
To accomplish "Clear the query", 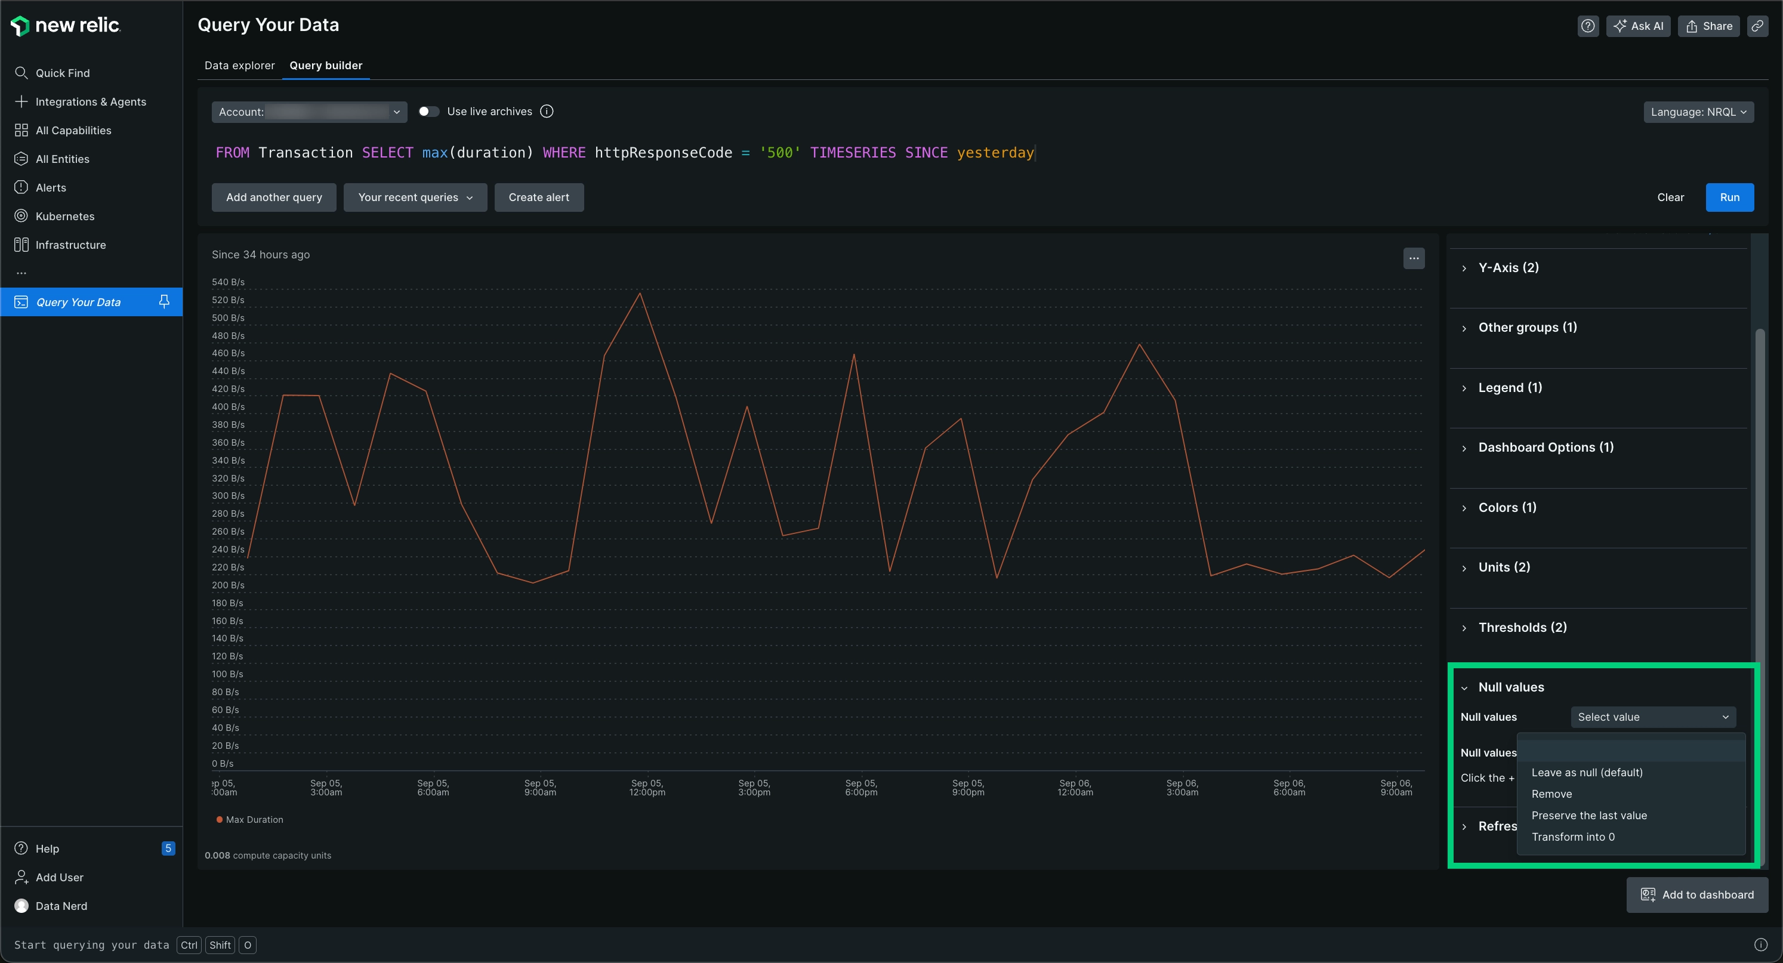I will pyautogui.click(x=1670, y=197).
